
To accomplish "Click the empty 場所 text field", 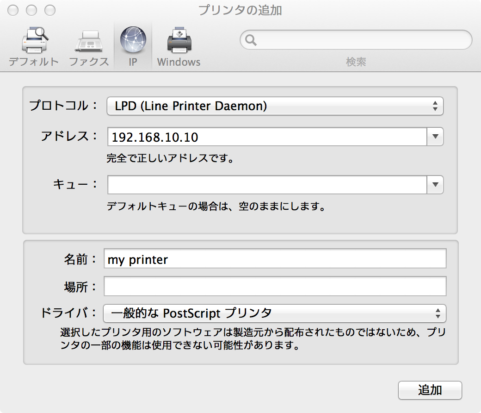I will (x=275, y=286).
